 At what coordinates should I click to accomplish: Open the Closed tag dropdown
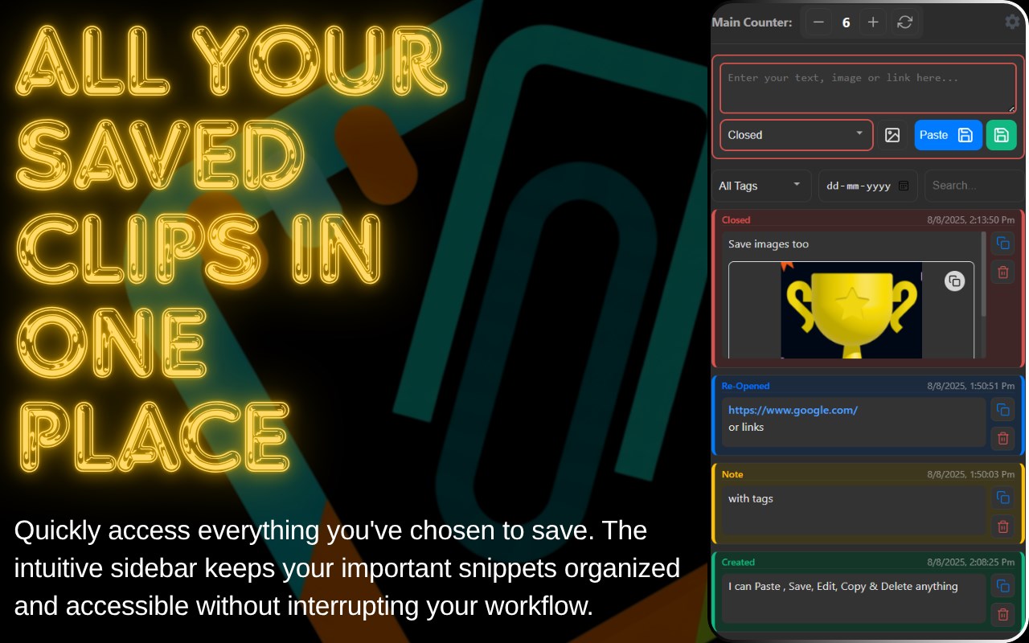796,135
